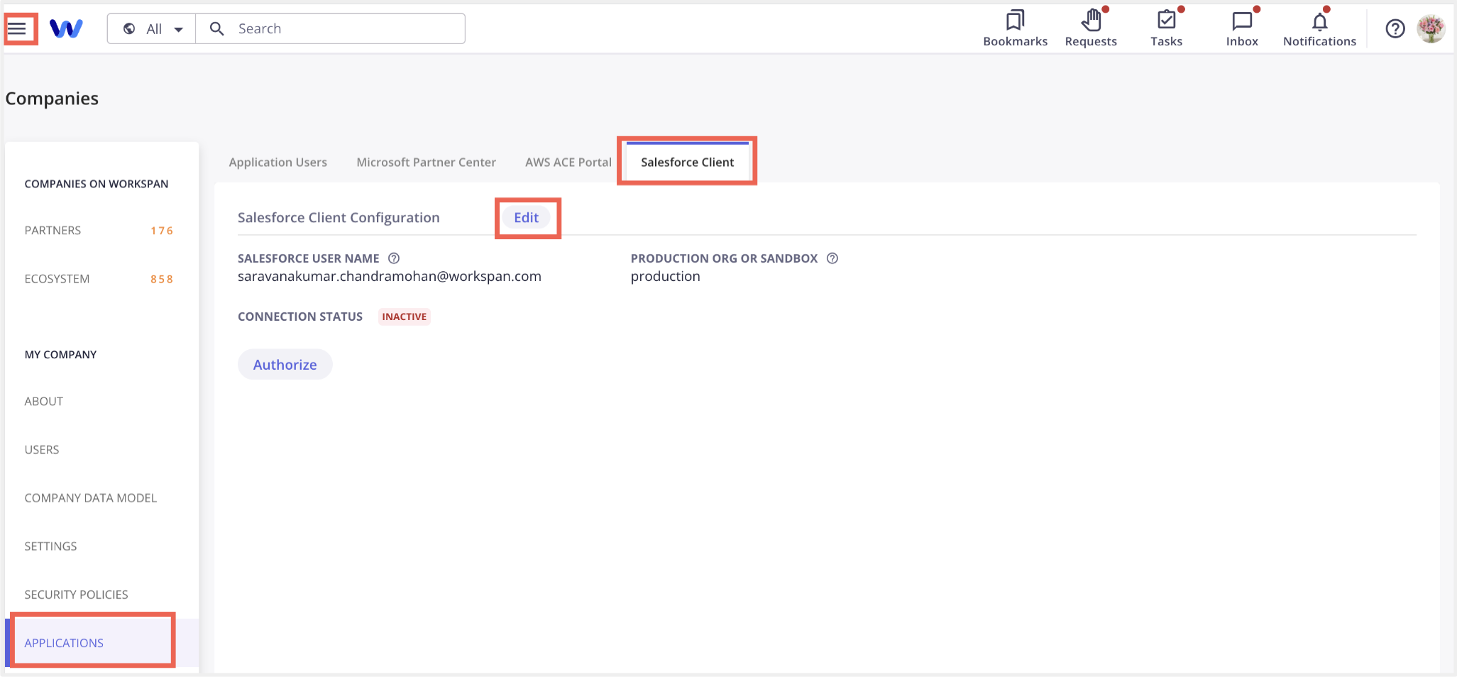Screen dimensions: 1457x677
Task: Show Notifications
Action: coord(1319,29)
